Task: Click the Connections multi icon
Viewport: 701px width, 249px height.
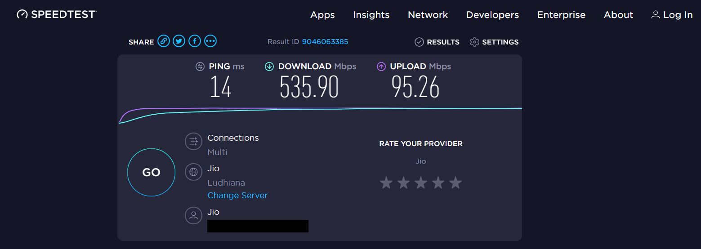Action: pyautogui.click(x=193, y=142)
